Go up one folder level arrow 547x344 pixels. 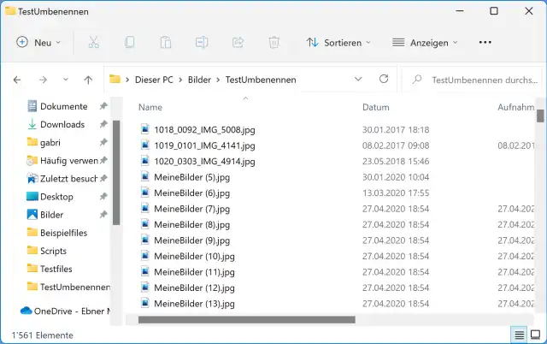pyautogui.click(x=88, y=80)
